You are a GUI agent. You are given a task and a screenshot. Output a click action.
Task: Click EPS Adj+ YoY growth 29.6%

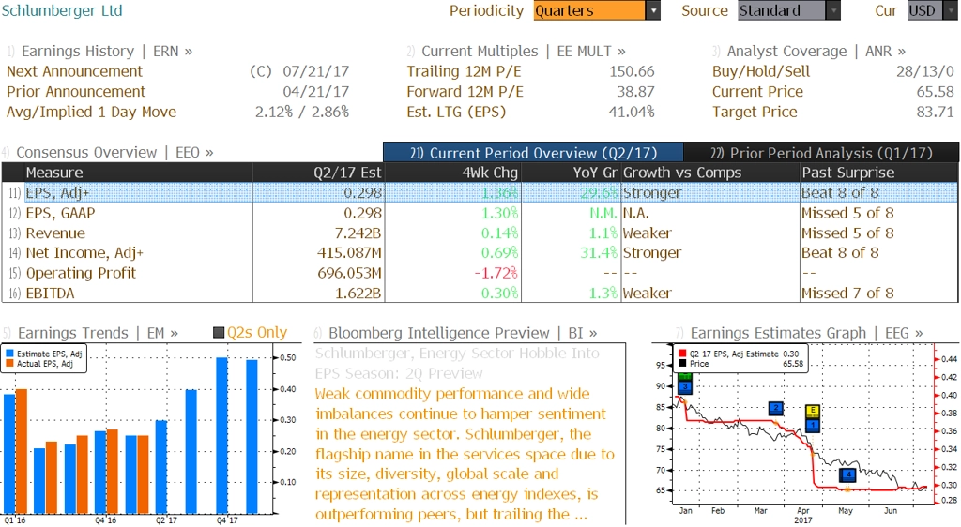tap(599, 193)
